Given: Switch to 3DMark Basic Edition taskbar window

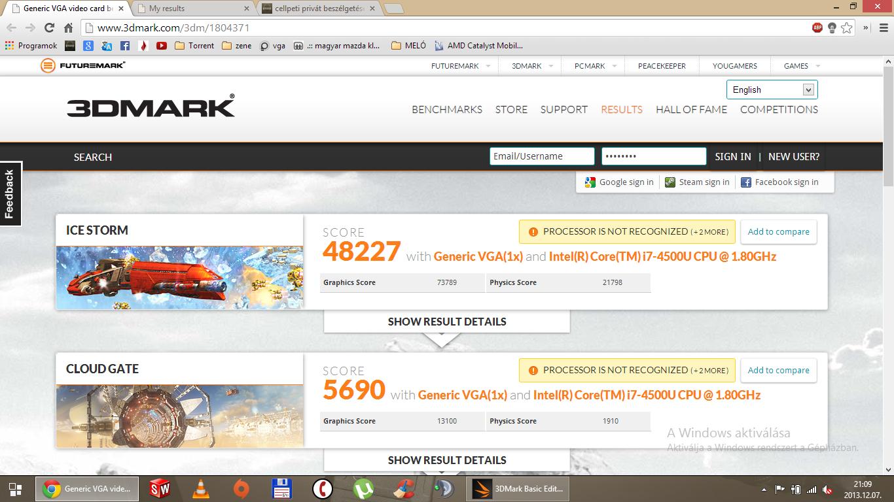Looking at the screenshot, I should 517,488.
